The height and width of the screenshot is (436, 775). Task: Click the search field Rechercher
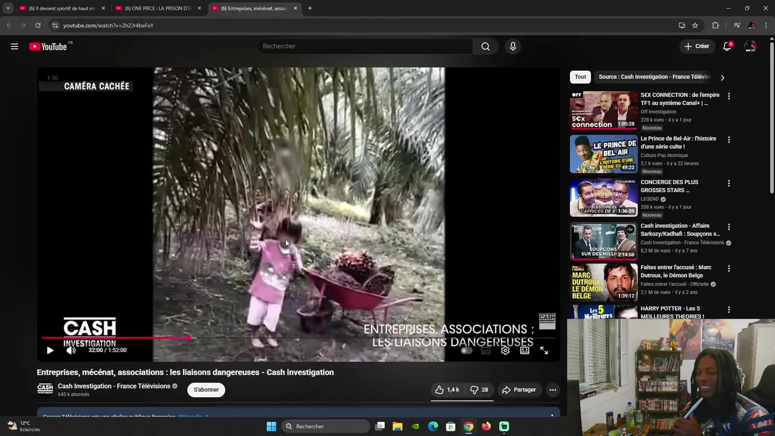click(365, 47)
